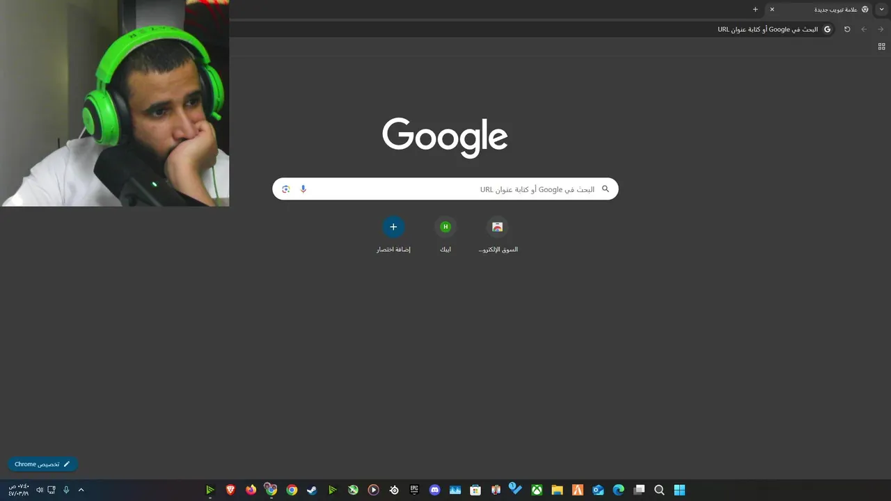The image size is (891, 501).
Task: Search by image with Google Lens icon
Action: pyautogui.click(x=285, y=189)
